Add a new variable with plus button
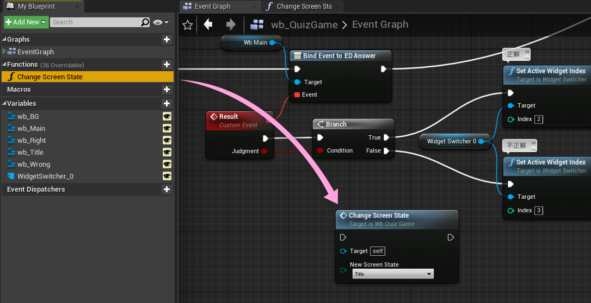 (x=167, y=103)
